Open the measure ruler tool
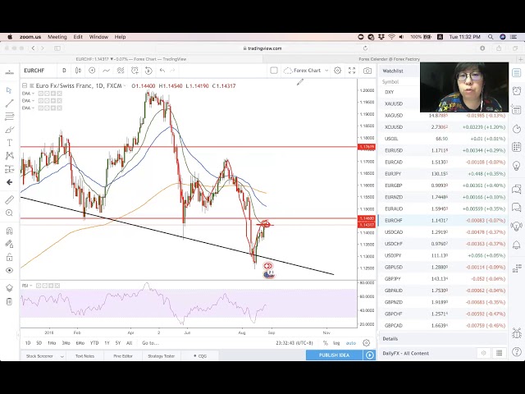The image size is (525, 394). [x=10, y=199]
